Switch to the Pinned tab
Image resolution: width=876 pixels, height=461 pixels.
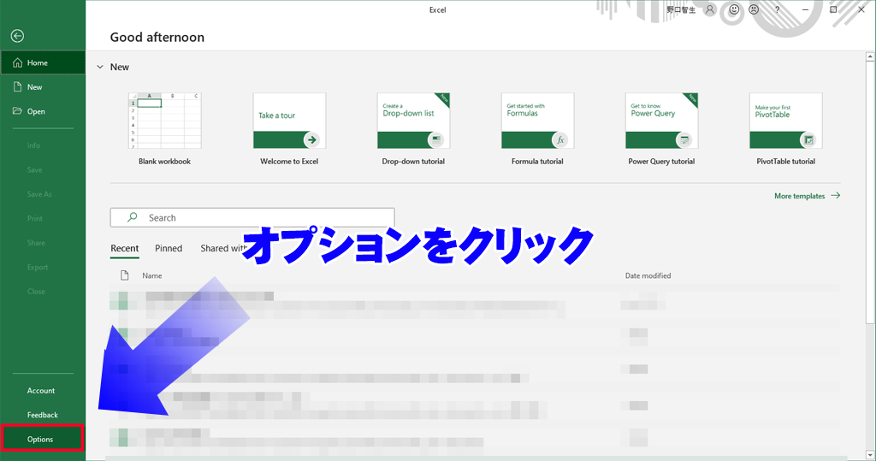coord(169,248)
